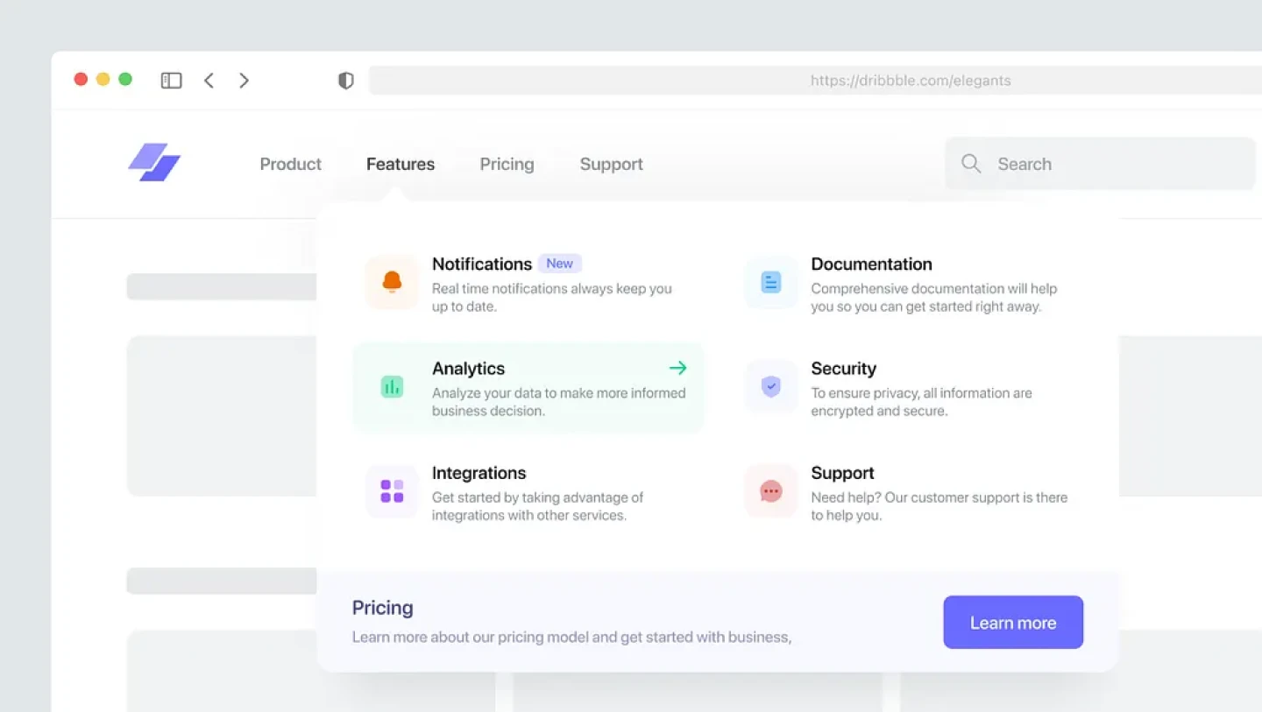Open the Documentation title link
Viewport: 1262px width, 712px height.
click(871, 264)
